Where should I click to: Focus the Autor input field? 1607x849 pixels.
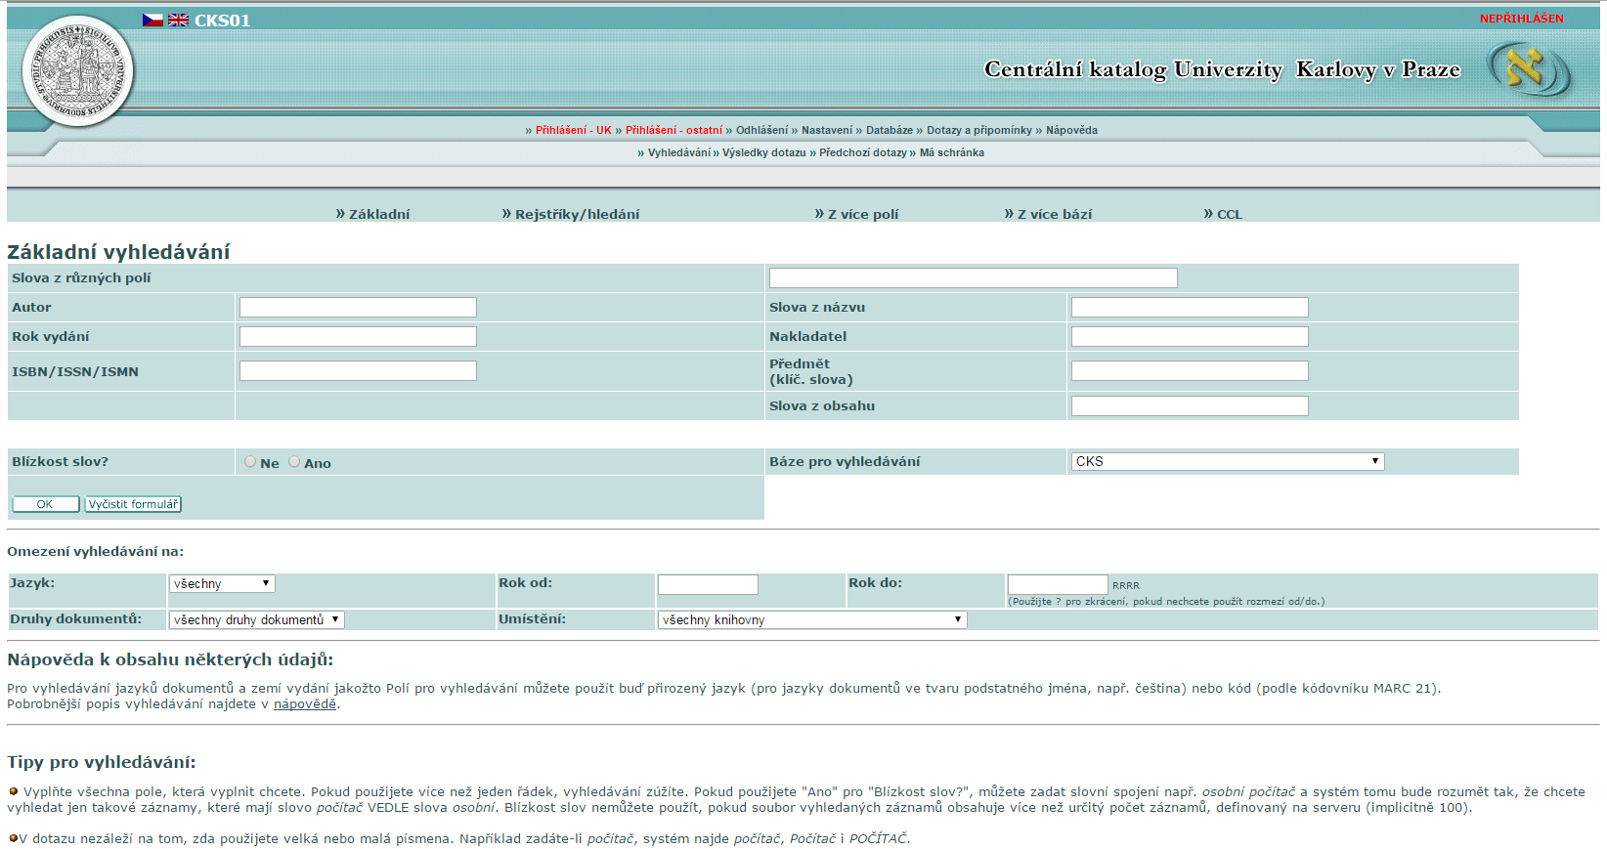358,307
